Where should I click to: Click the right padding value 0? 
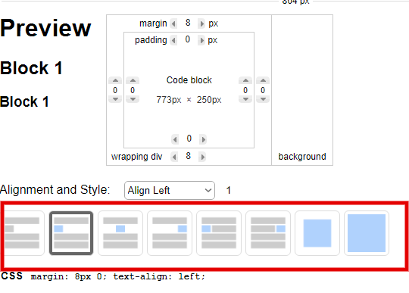pos(245,90)
